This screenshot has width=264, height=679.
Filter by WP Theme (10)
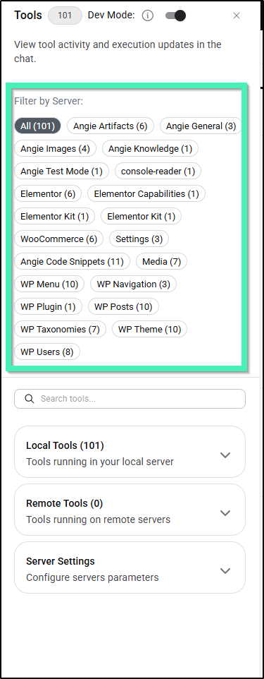[x=149, y=329]
